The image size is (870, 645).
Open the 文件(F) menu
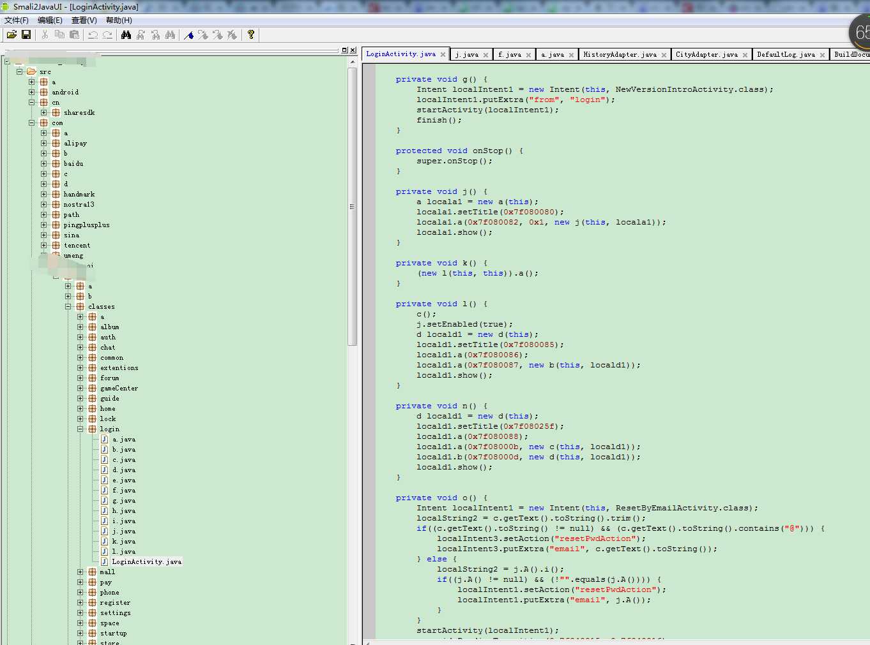[17, 20]
